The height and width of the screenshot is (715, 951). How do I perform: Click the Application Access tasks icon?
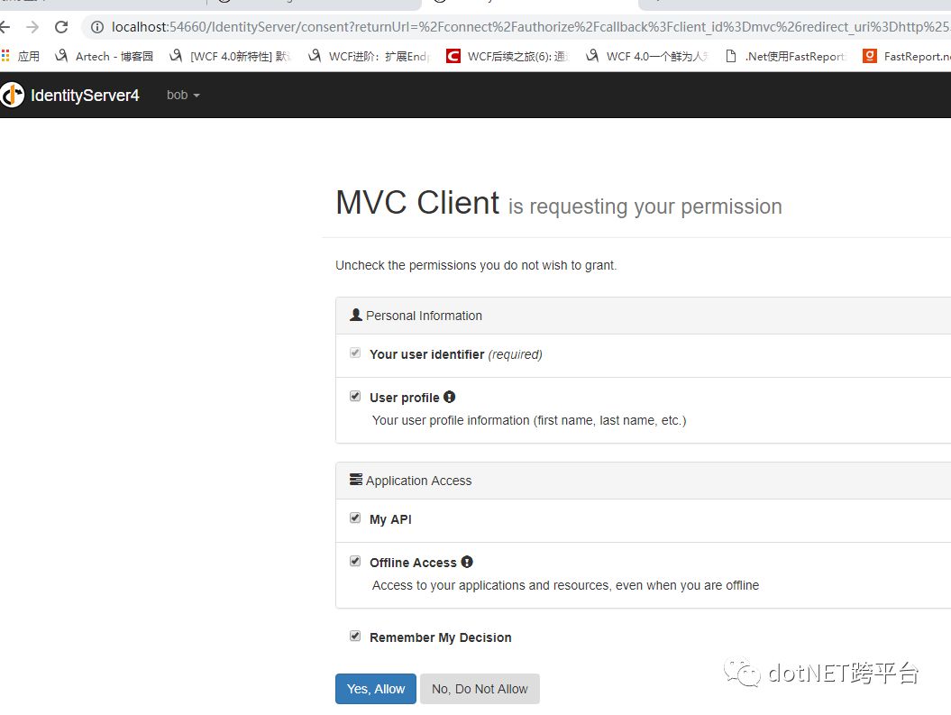(356, 480)
